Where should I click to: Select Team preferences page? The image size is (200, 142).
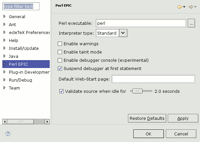(x=14, y=88)
